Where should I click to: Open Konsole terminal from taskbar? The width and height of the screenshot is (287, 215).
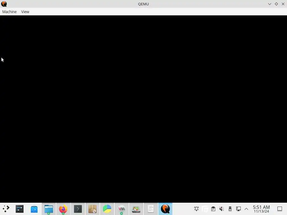point(78,209)
